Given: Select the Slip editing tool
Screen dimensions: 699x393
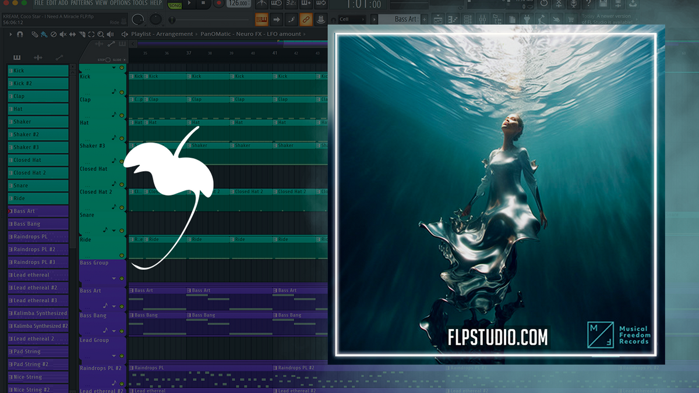Looking at the screenshot, I should [x=72, y=34].
